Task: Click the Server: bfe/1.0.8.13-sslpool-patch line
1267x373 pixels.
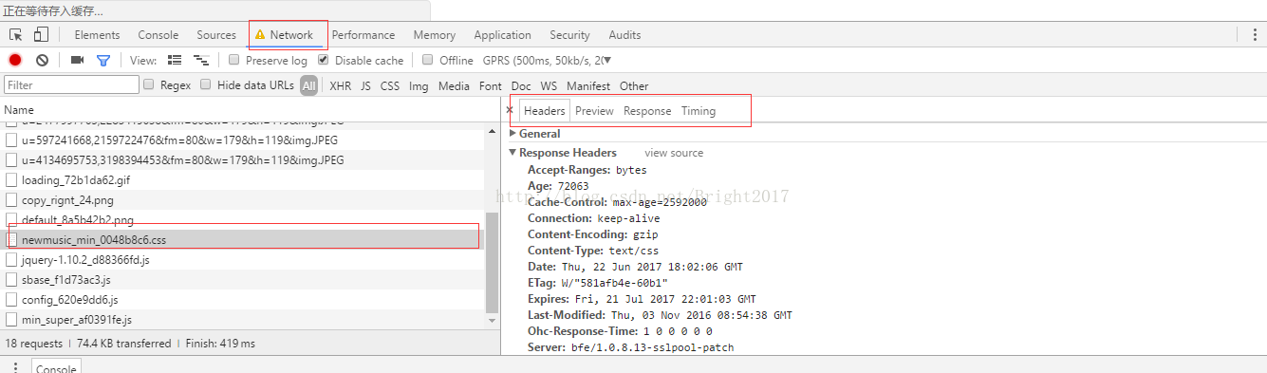Action: click(x=630, y=347)
